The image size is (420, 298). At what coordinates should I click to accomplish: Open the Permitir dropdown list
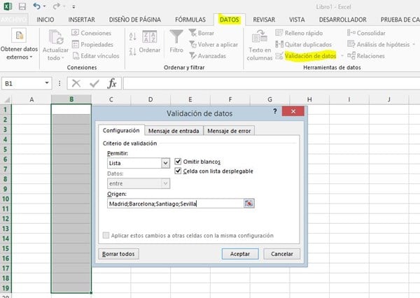[166, 163]
